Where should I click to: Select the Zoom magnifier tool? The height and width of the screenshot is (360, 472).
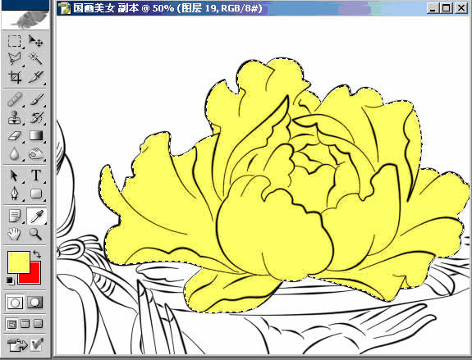36,234
